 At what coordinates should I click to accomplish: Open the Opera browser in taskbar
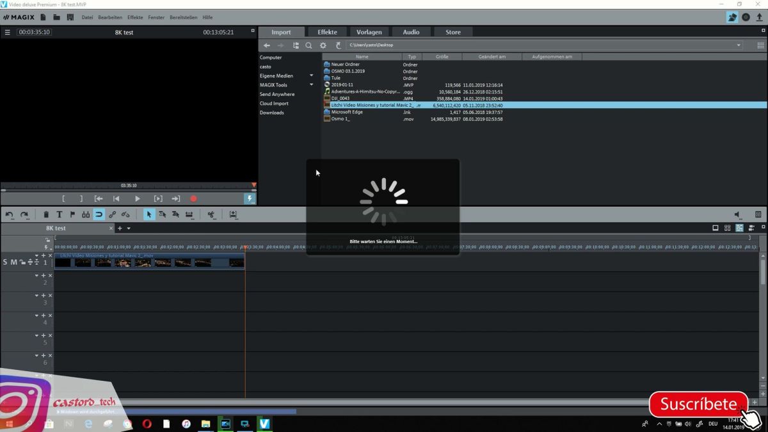147,424
